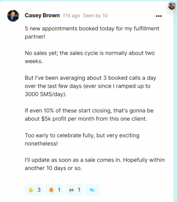This screenshot has height=202, width=177.
Task: Click the "17d ago" timestamp
Action: click(71, 15)
